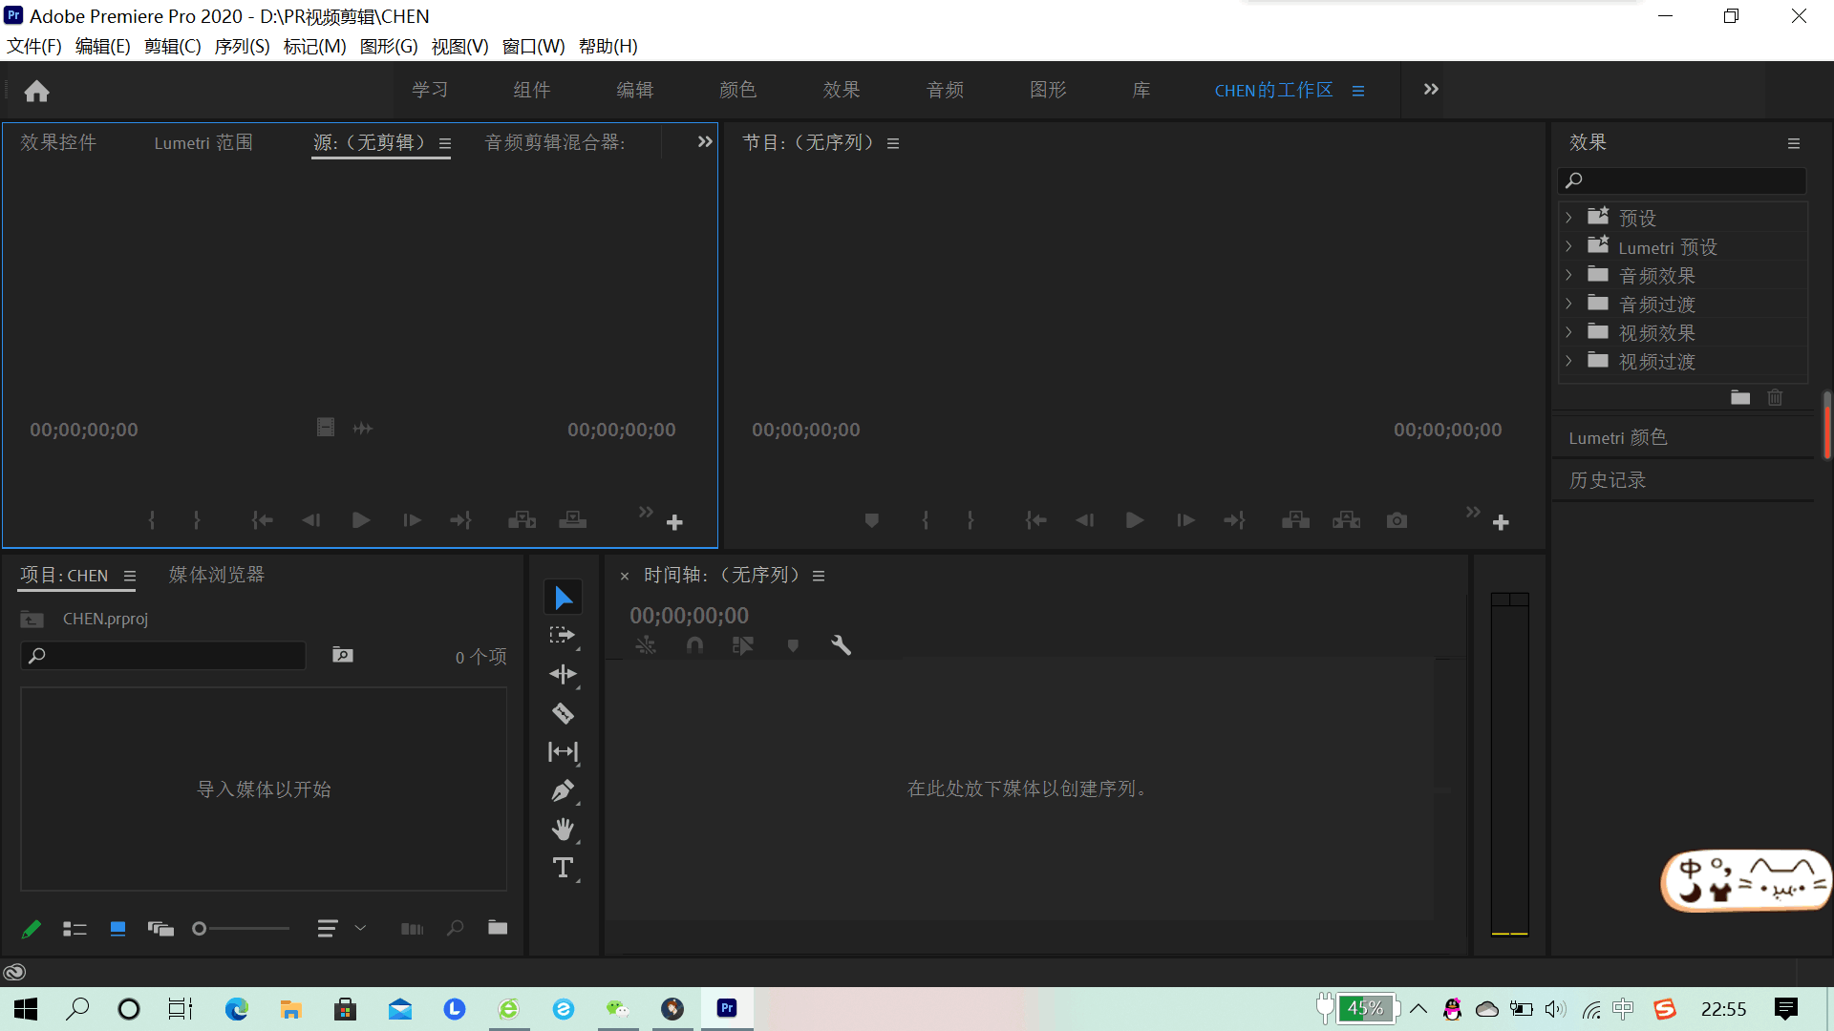Toggle Linked Selection in timeline
The image size is (1834, 1031).
coord(742,645)
